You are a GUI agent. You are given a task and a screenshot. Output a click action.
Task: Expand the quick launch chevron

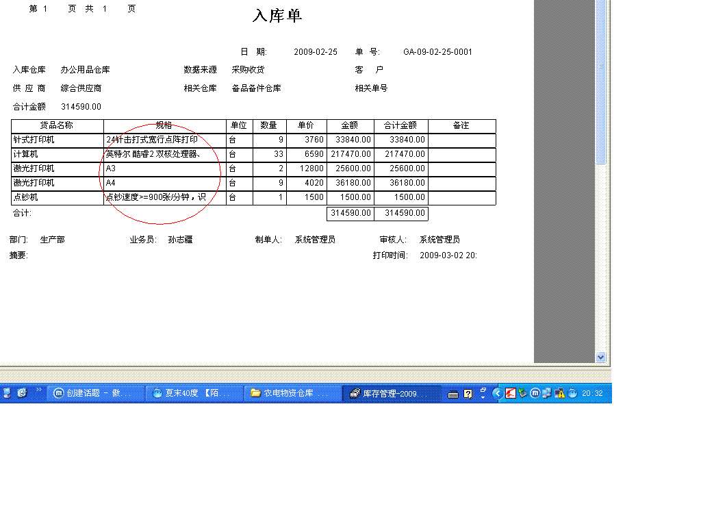39,390
